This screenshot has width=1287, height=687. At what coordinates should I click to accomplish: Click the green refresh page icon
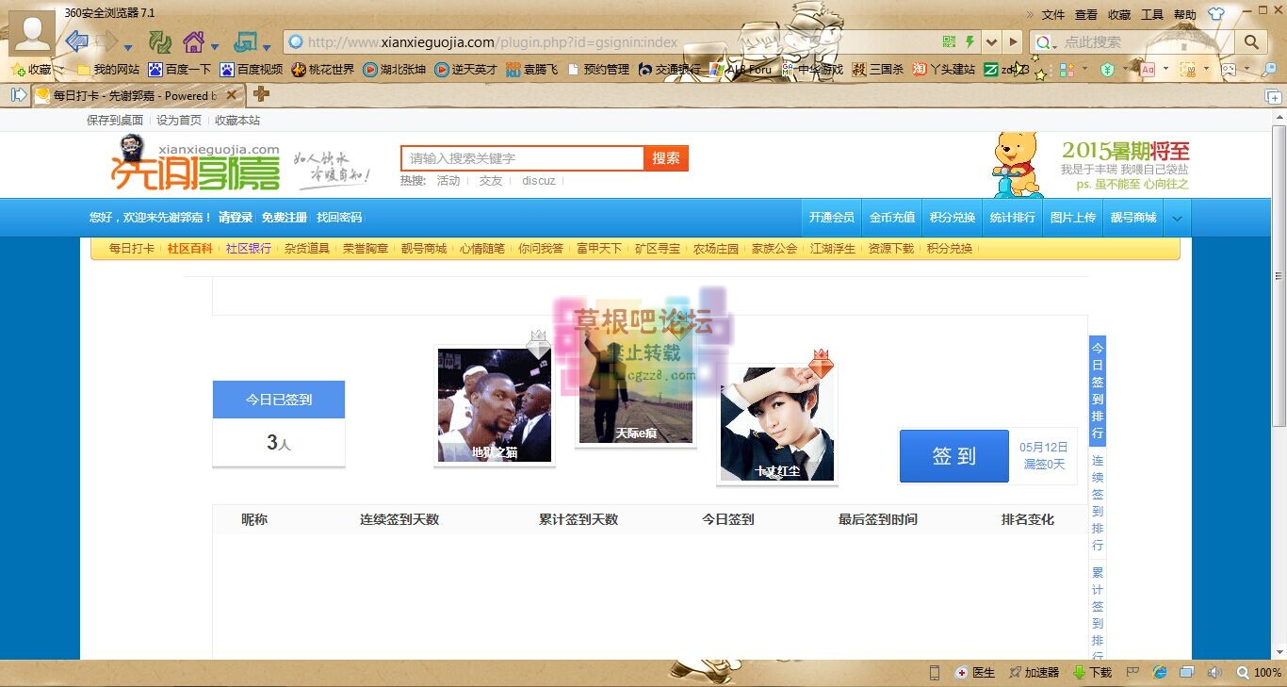160,41
